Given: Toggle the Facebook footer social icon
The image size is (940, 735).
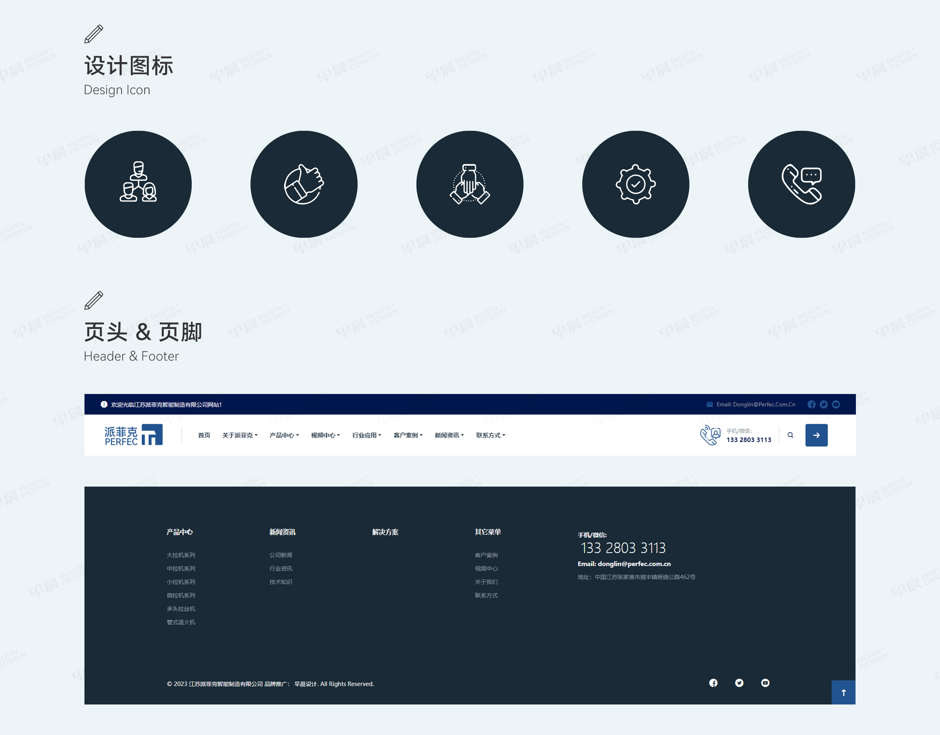Looking at the screenshot, I should pyautogui.click(x=712, y=682).
